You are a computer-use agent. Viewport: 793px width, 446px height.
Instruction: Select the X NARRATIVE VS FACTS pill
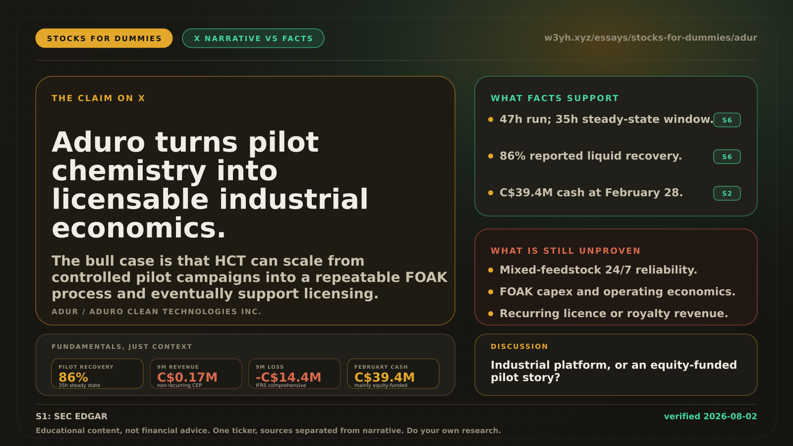coord(253,38)
